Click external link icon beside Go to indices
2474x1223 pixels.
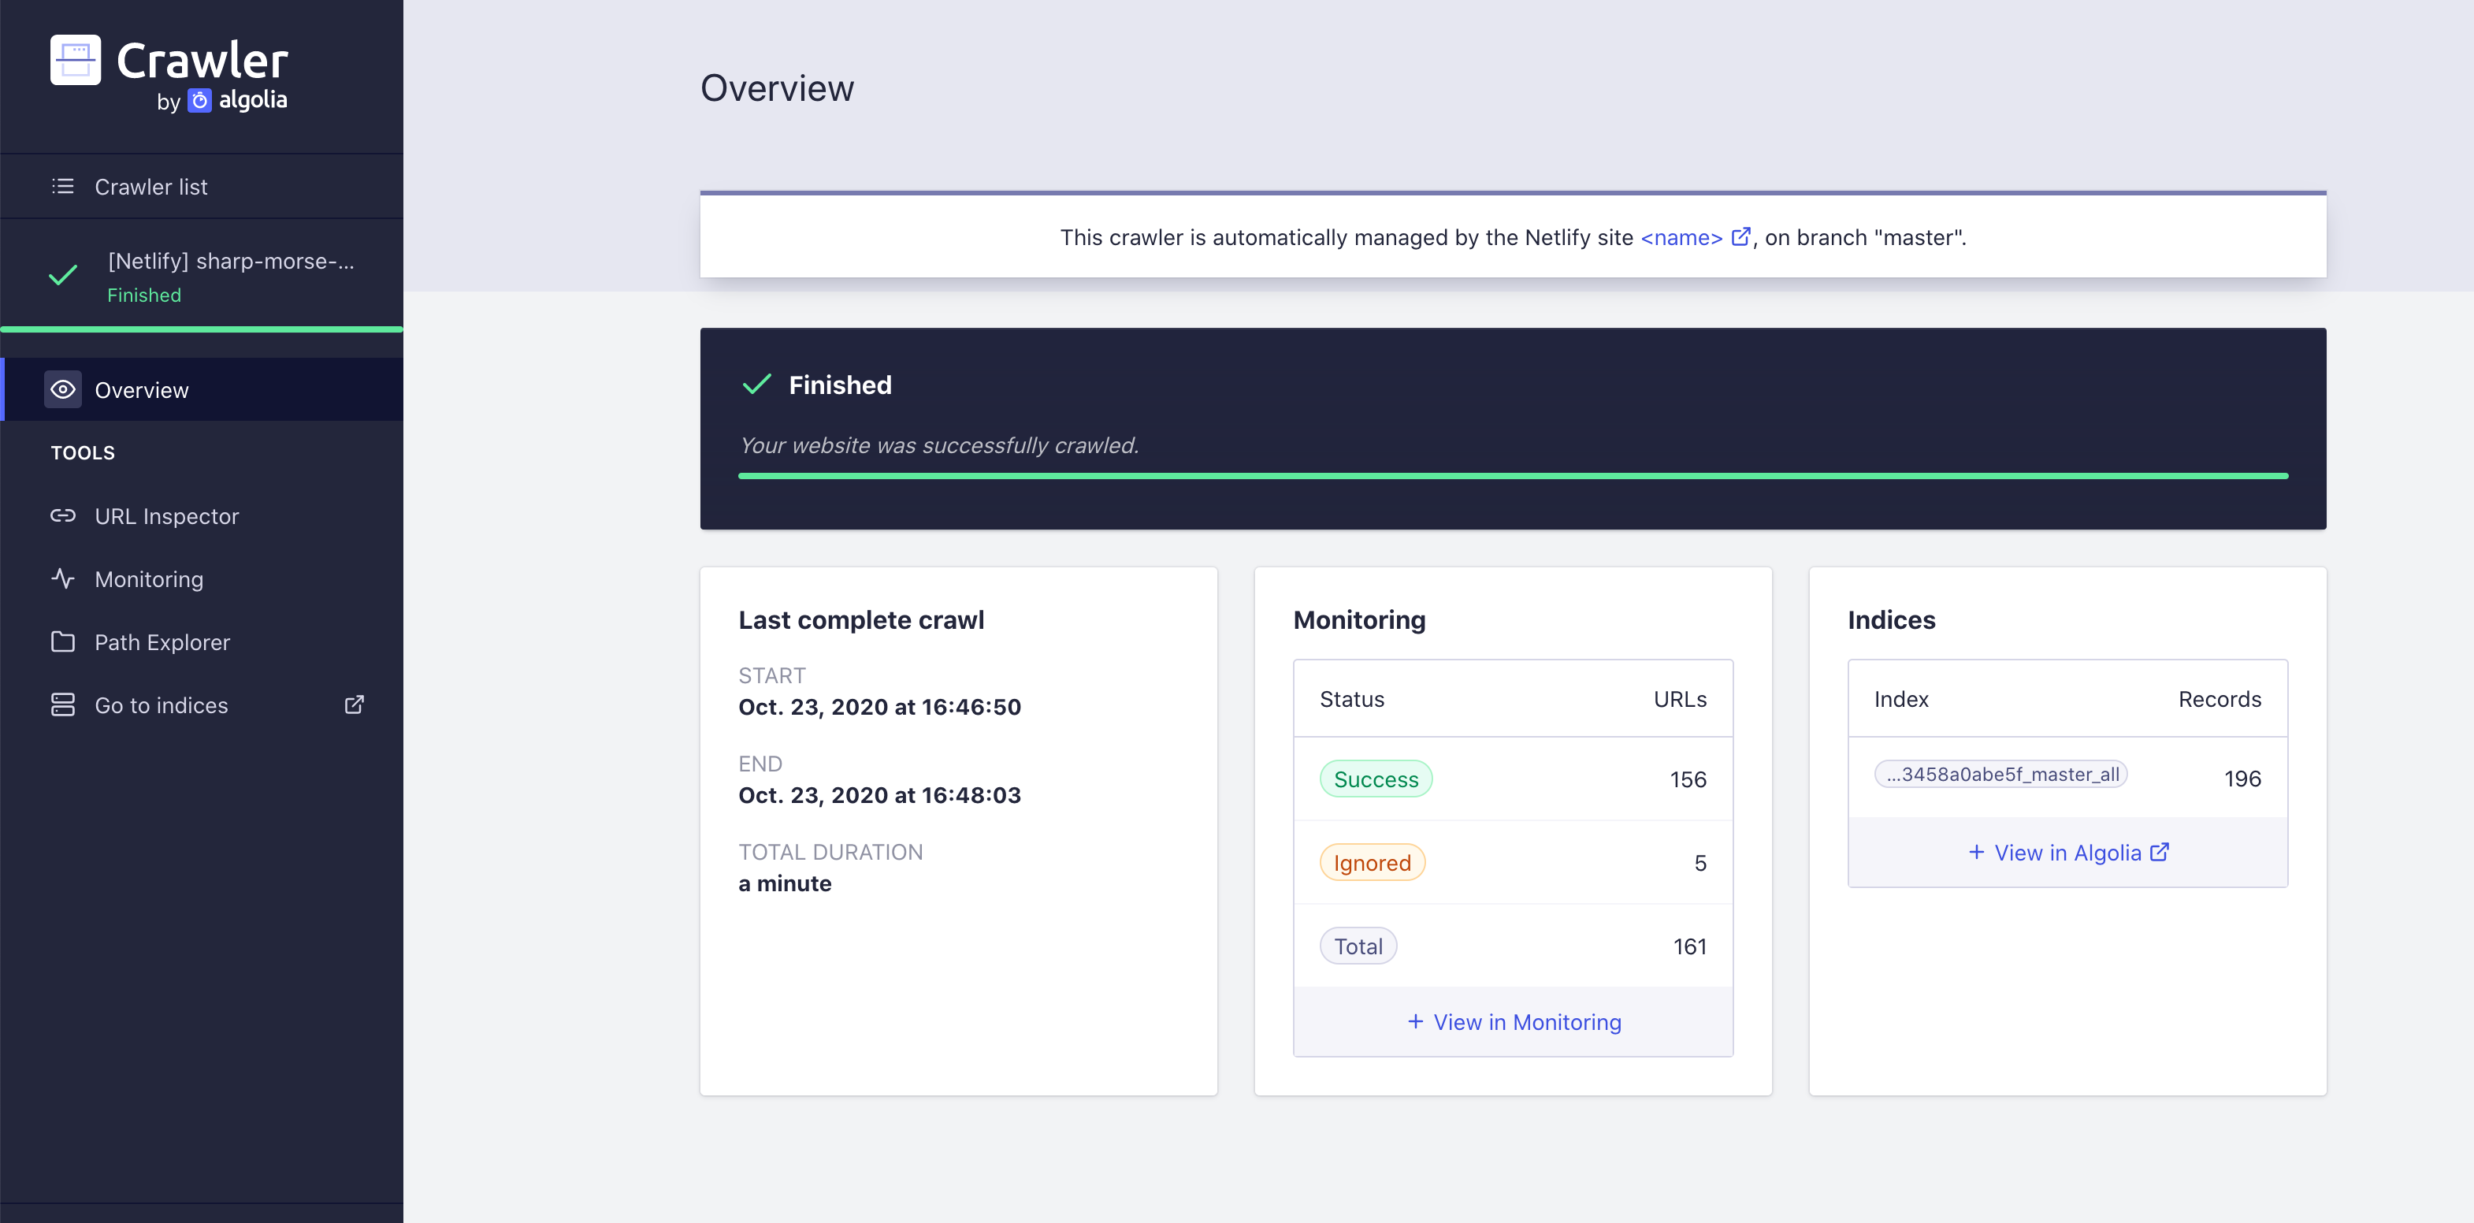point(355,704)
